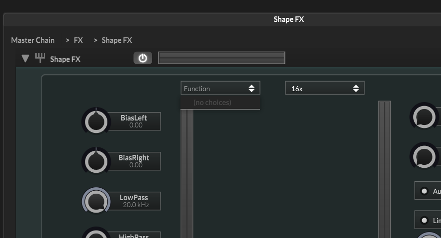Click Shape FX in breadcrumb path
The width and height of the screenshot is (441, 238).
[117, 40]
